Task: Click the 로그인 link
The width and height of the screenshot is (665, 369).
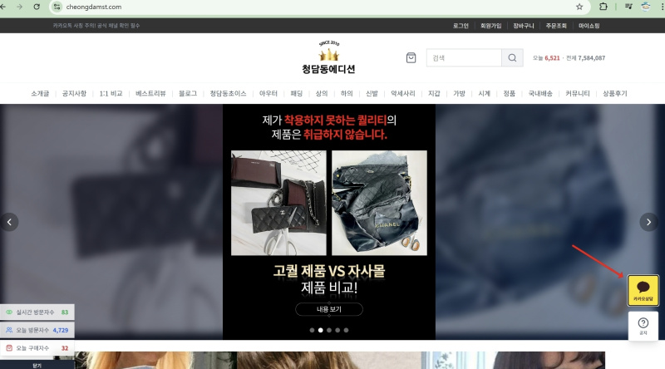Action: [461, 26]
